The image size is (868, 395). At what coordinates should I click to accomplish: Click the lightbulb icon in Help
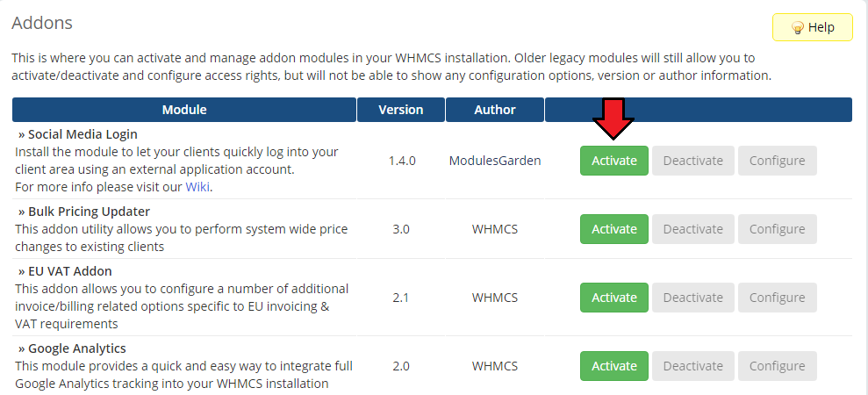coord(797,28)
